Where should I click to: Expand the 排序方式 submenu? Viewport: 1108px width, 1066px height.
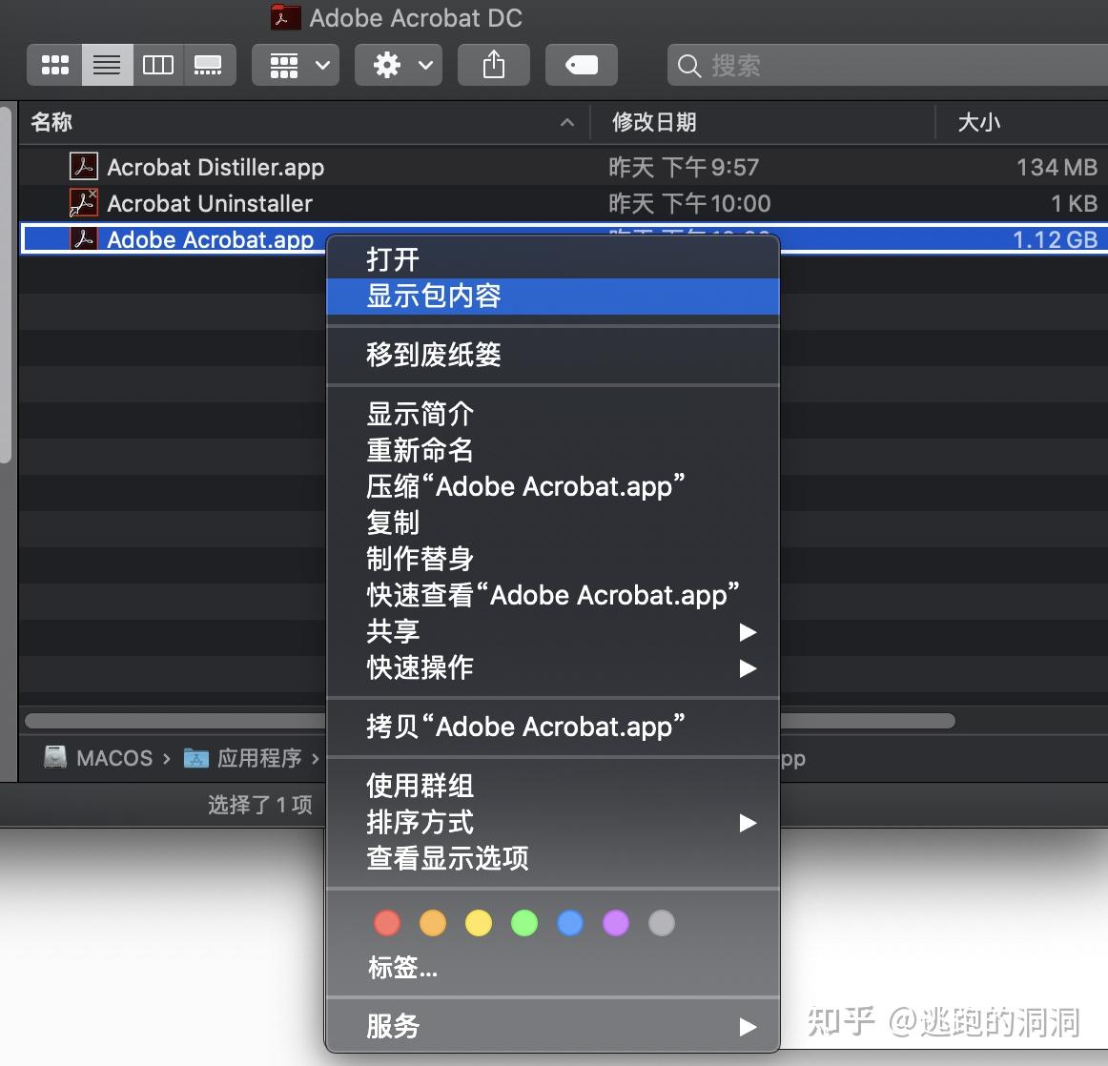(553, 822)
